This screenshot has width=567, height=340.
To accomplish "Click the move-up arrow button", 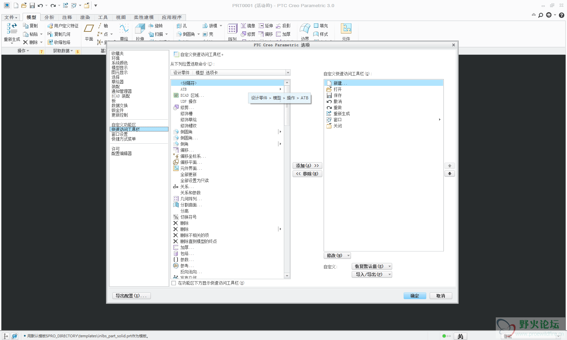I will (x=450, y=166).
